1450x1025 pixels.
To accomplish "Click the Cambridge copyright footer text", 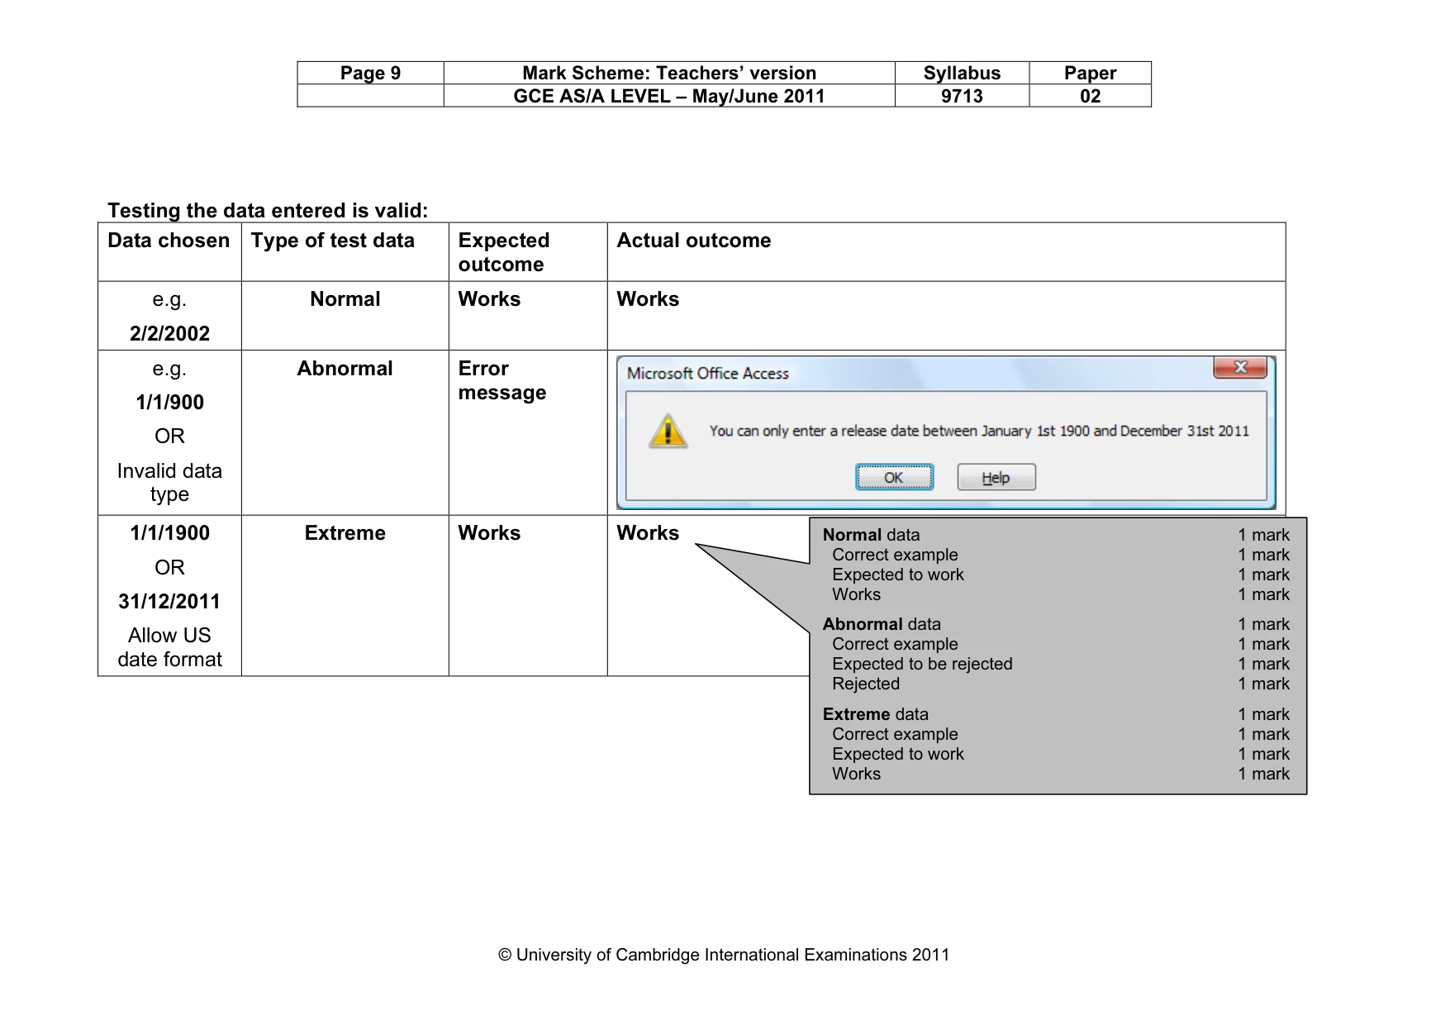I will [x=724, y=955].
